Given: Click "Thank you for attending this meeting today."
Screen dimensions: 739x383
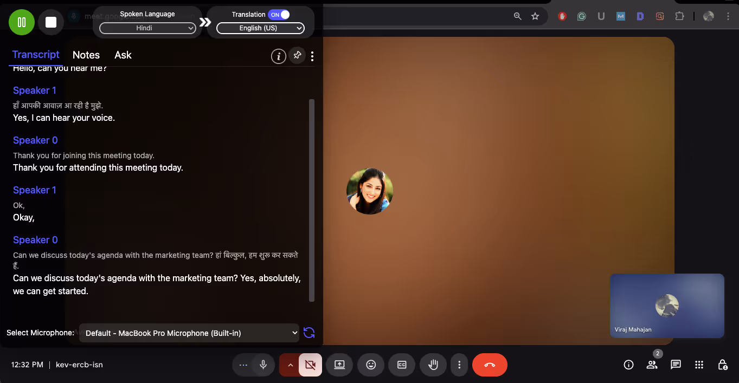Looking at the screenshot, I should pos(98,167).
